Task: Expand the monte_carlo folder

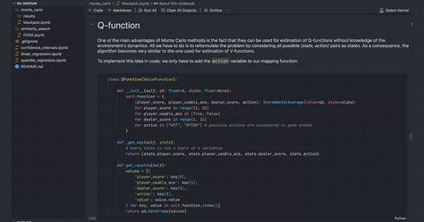Action: coord(29,10)
